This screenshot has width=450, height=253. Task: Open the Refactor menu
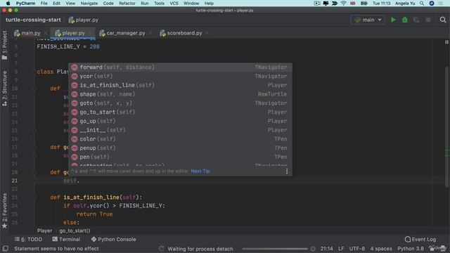(127, 3)
